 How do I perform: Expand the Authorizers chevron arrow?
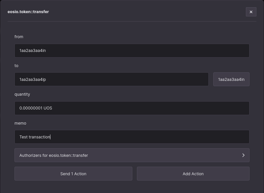243,155
